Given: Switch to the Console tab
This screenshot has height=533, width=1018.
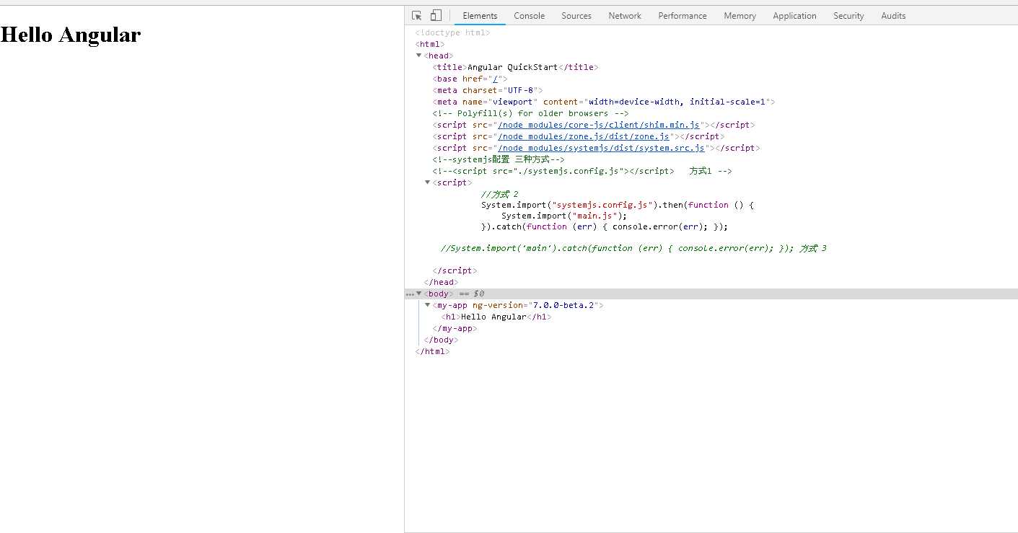Looking at the screenshot, I should (x=530, y=16).
